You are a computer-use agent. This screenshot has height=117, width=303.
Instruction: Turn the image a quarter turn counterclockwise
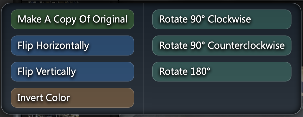point(222,45)
